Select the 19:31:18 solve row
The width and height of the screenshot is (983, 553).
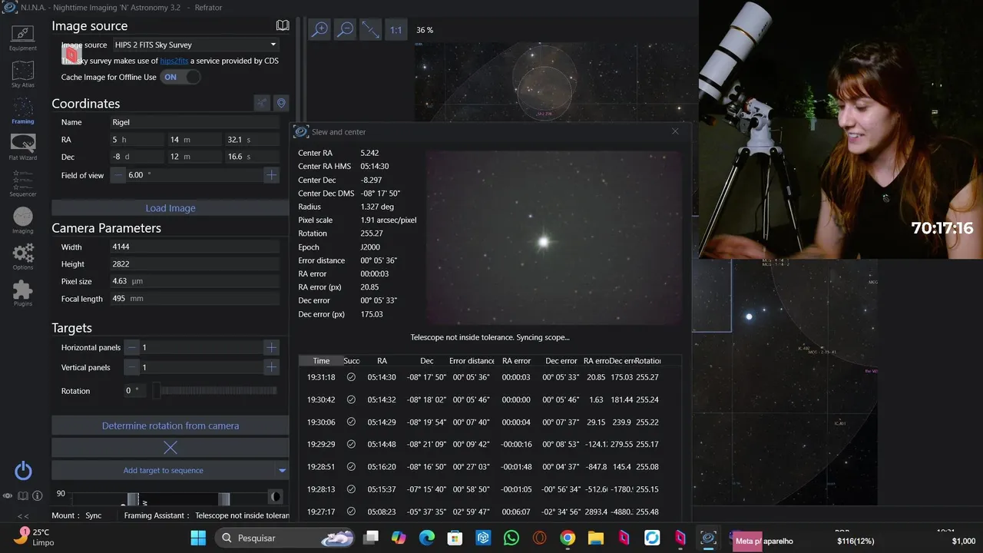pos(490,377)
